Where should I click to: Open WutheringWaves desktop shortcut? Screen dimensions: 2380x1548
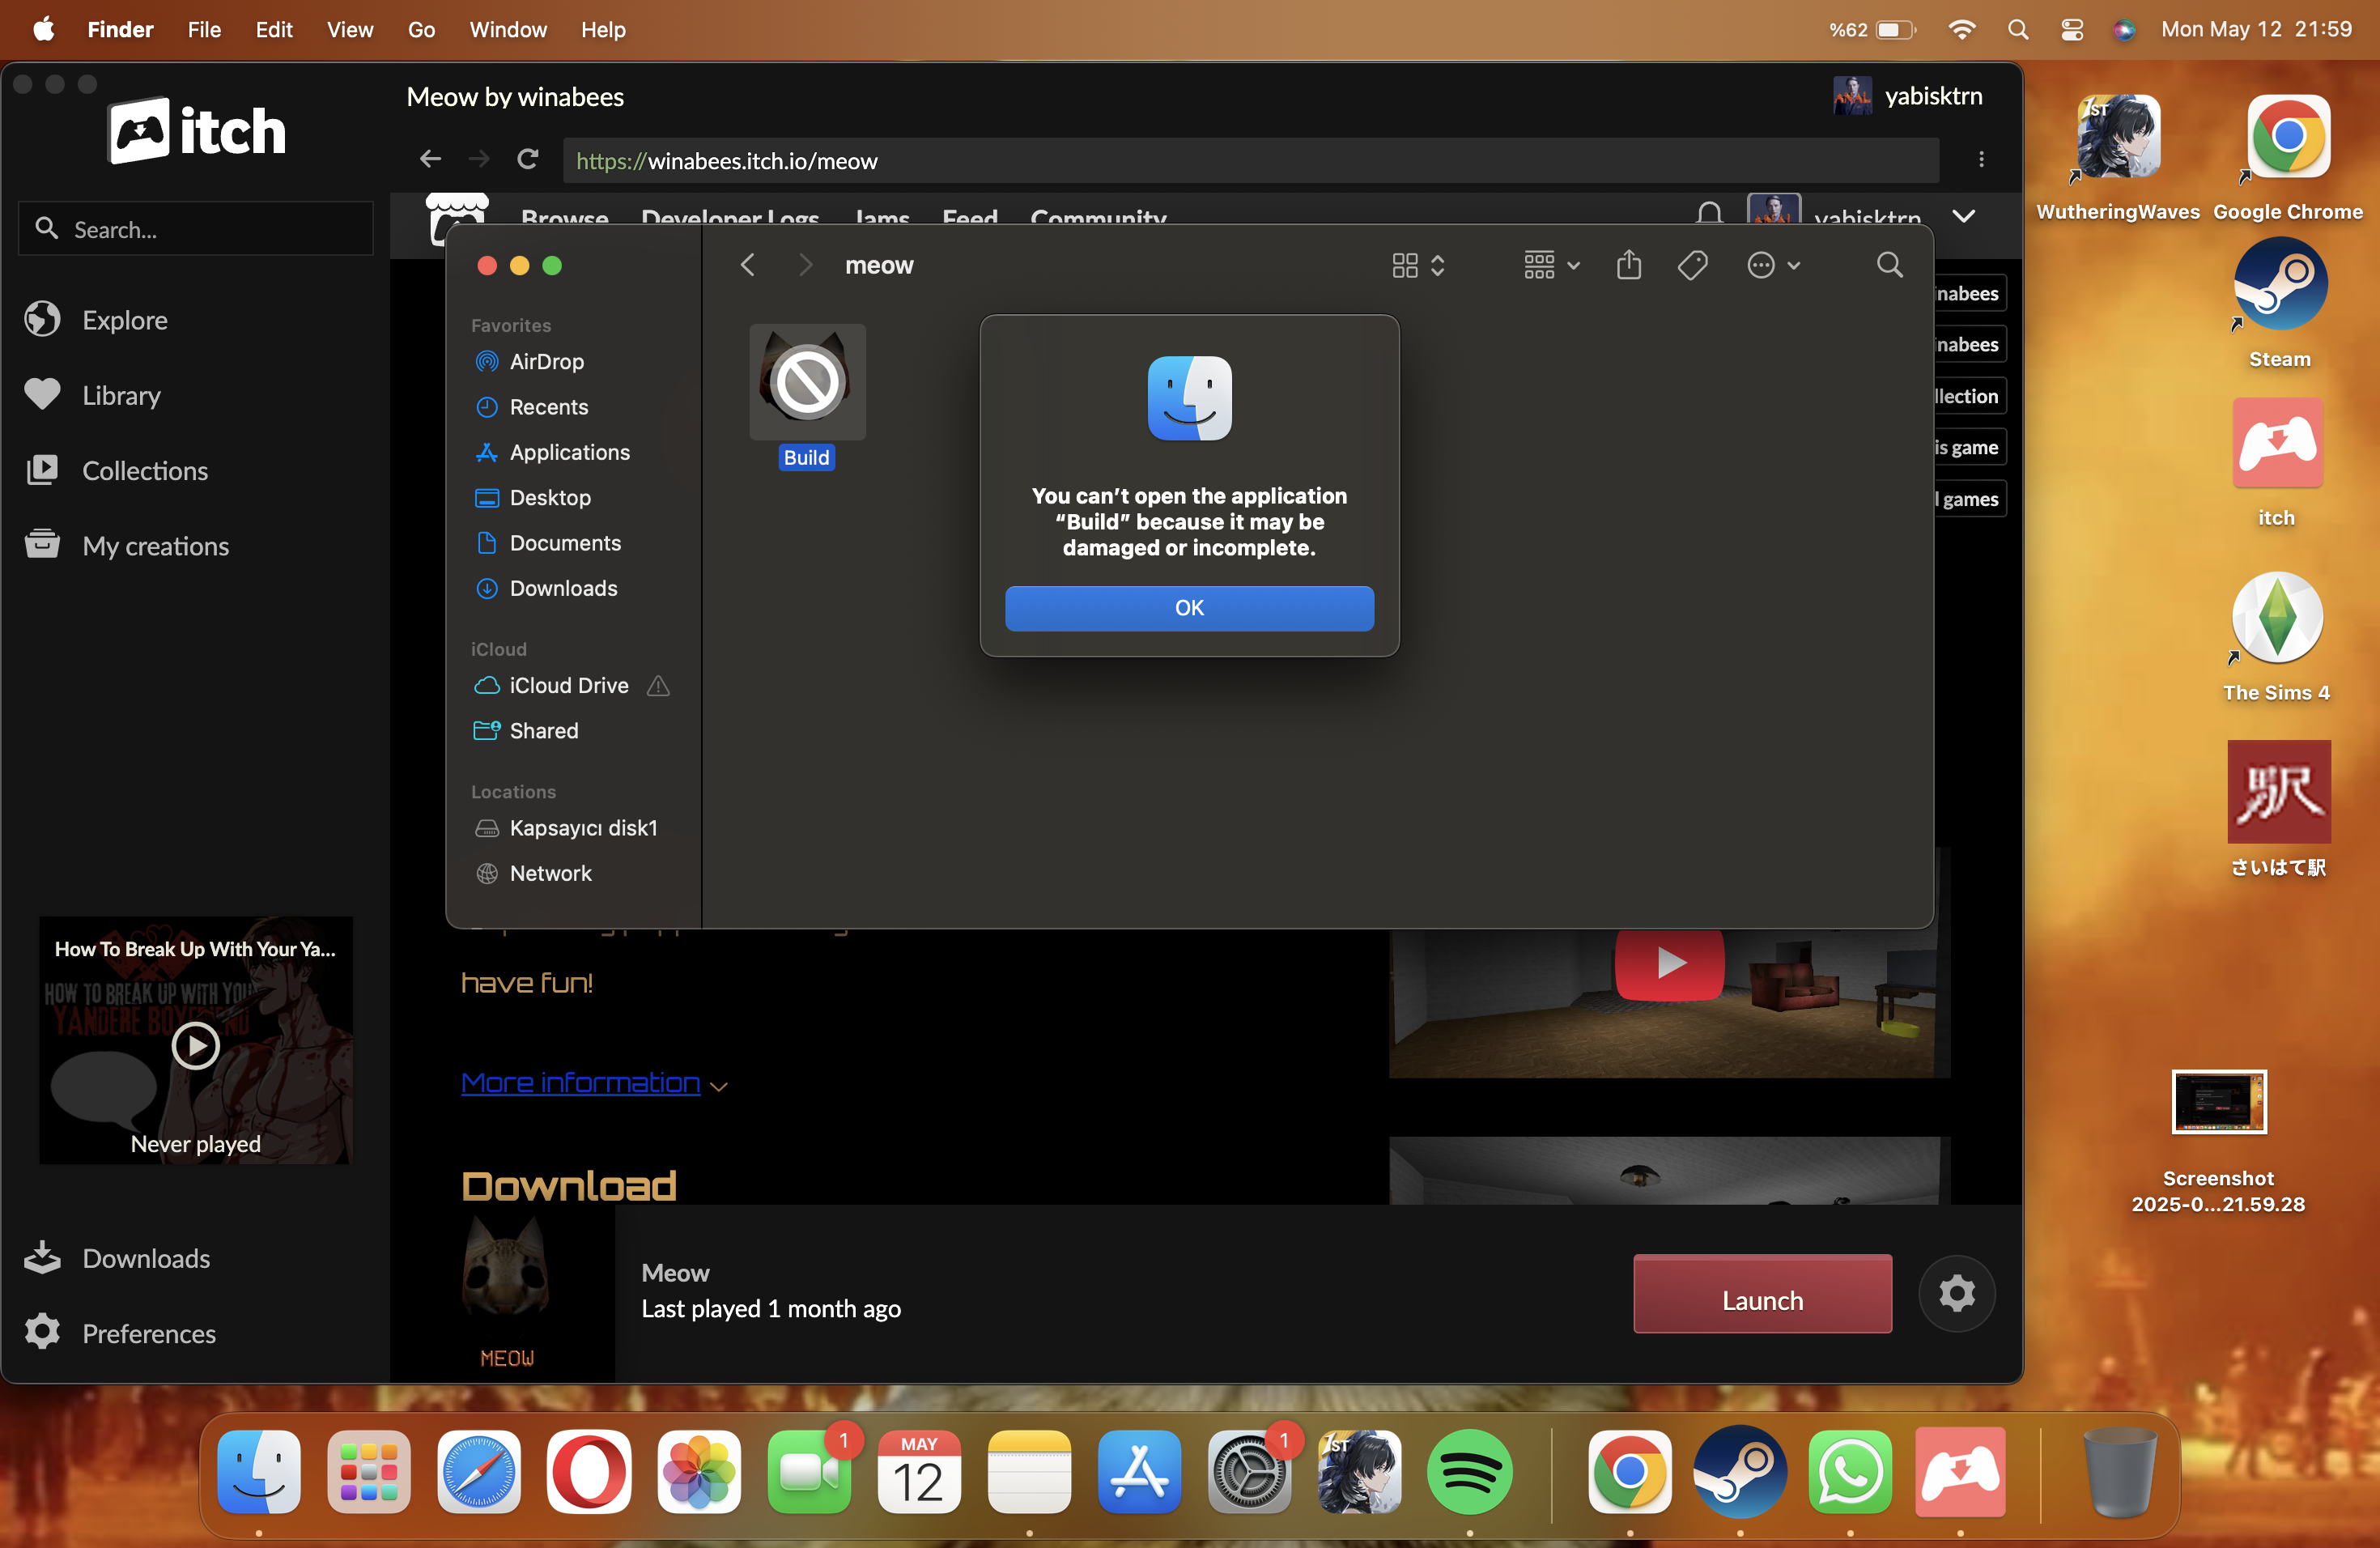point(2118,157)
